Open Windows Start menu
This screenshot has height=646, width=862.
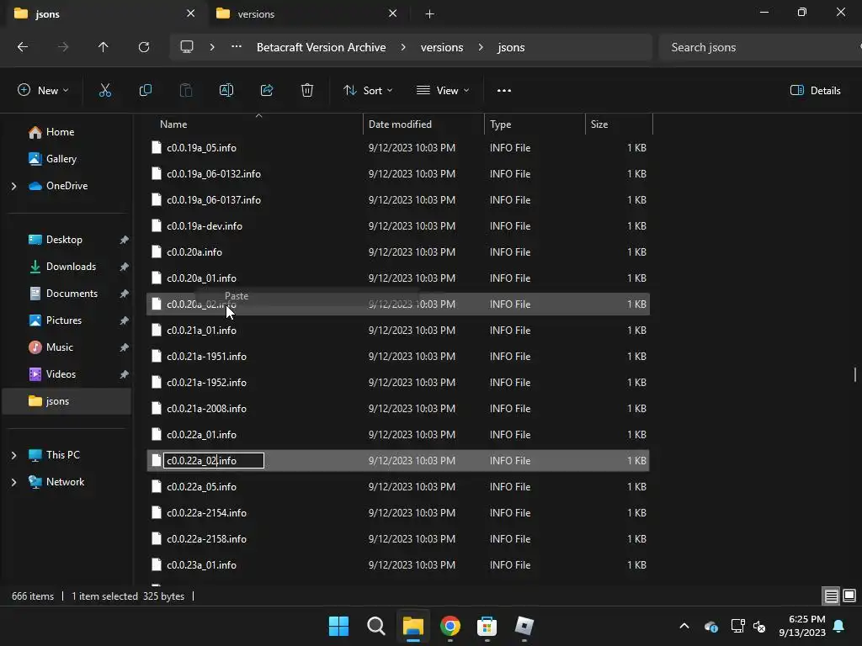click(338, 626)
